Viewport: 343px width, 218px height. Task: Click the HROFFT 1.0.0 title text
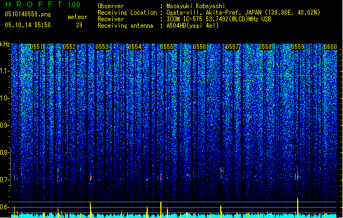[43, 4]
